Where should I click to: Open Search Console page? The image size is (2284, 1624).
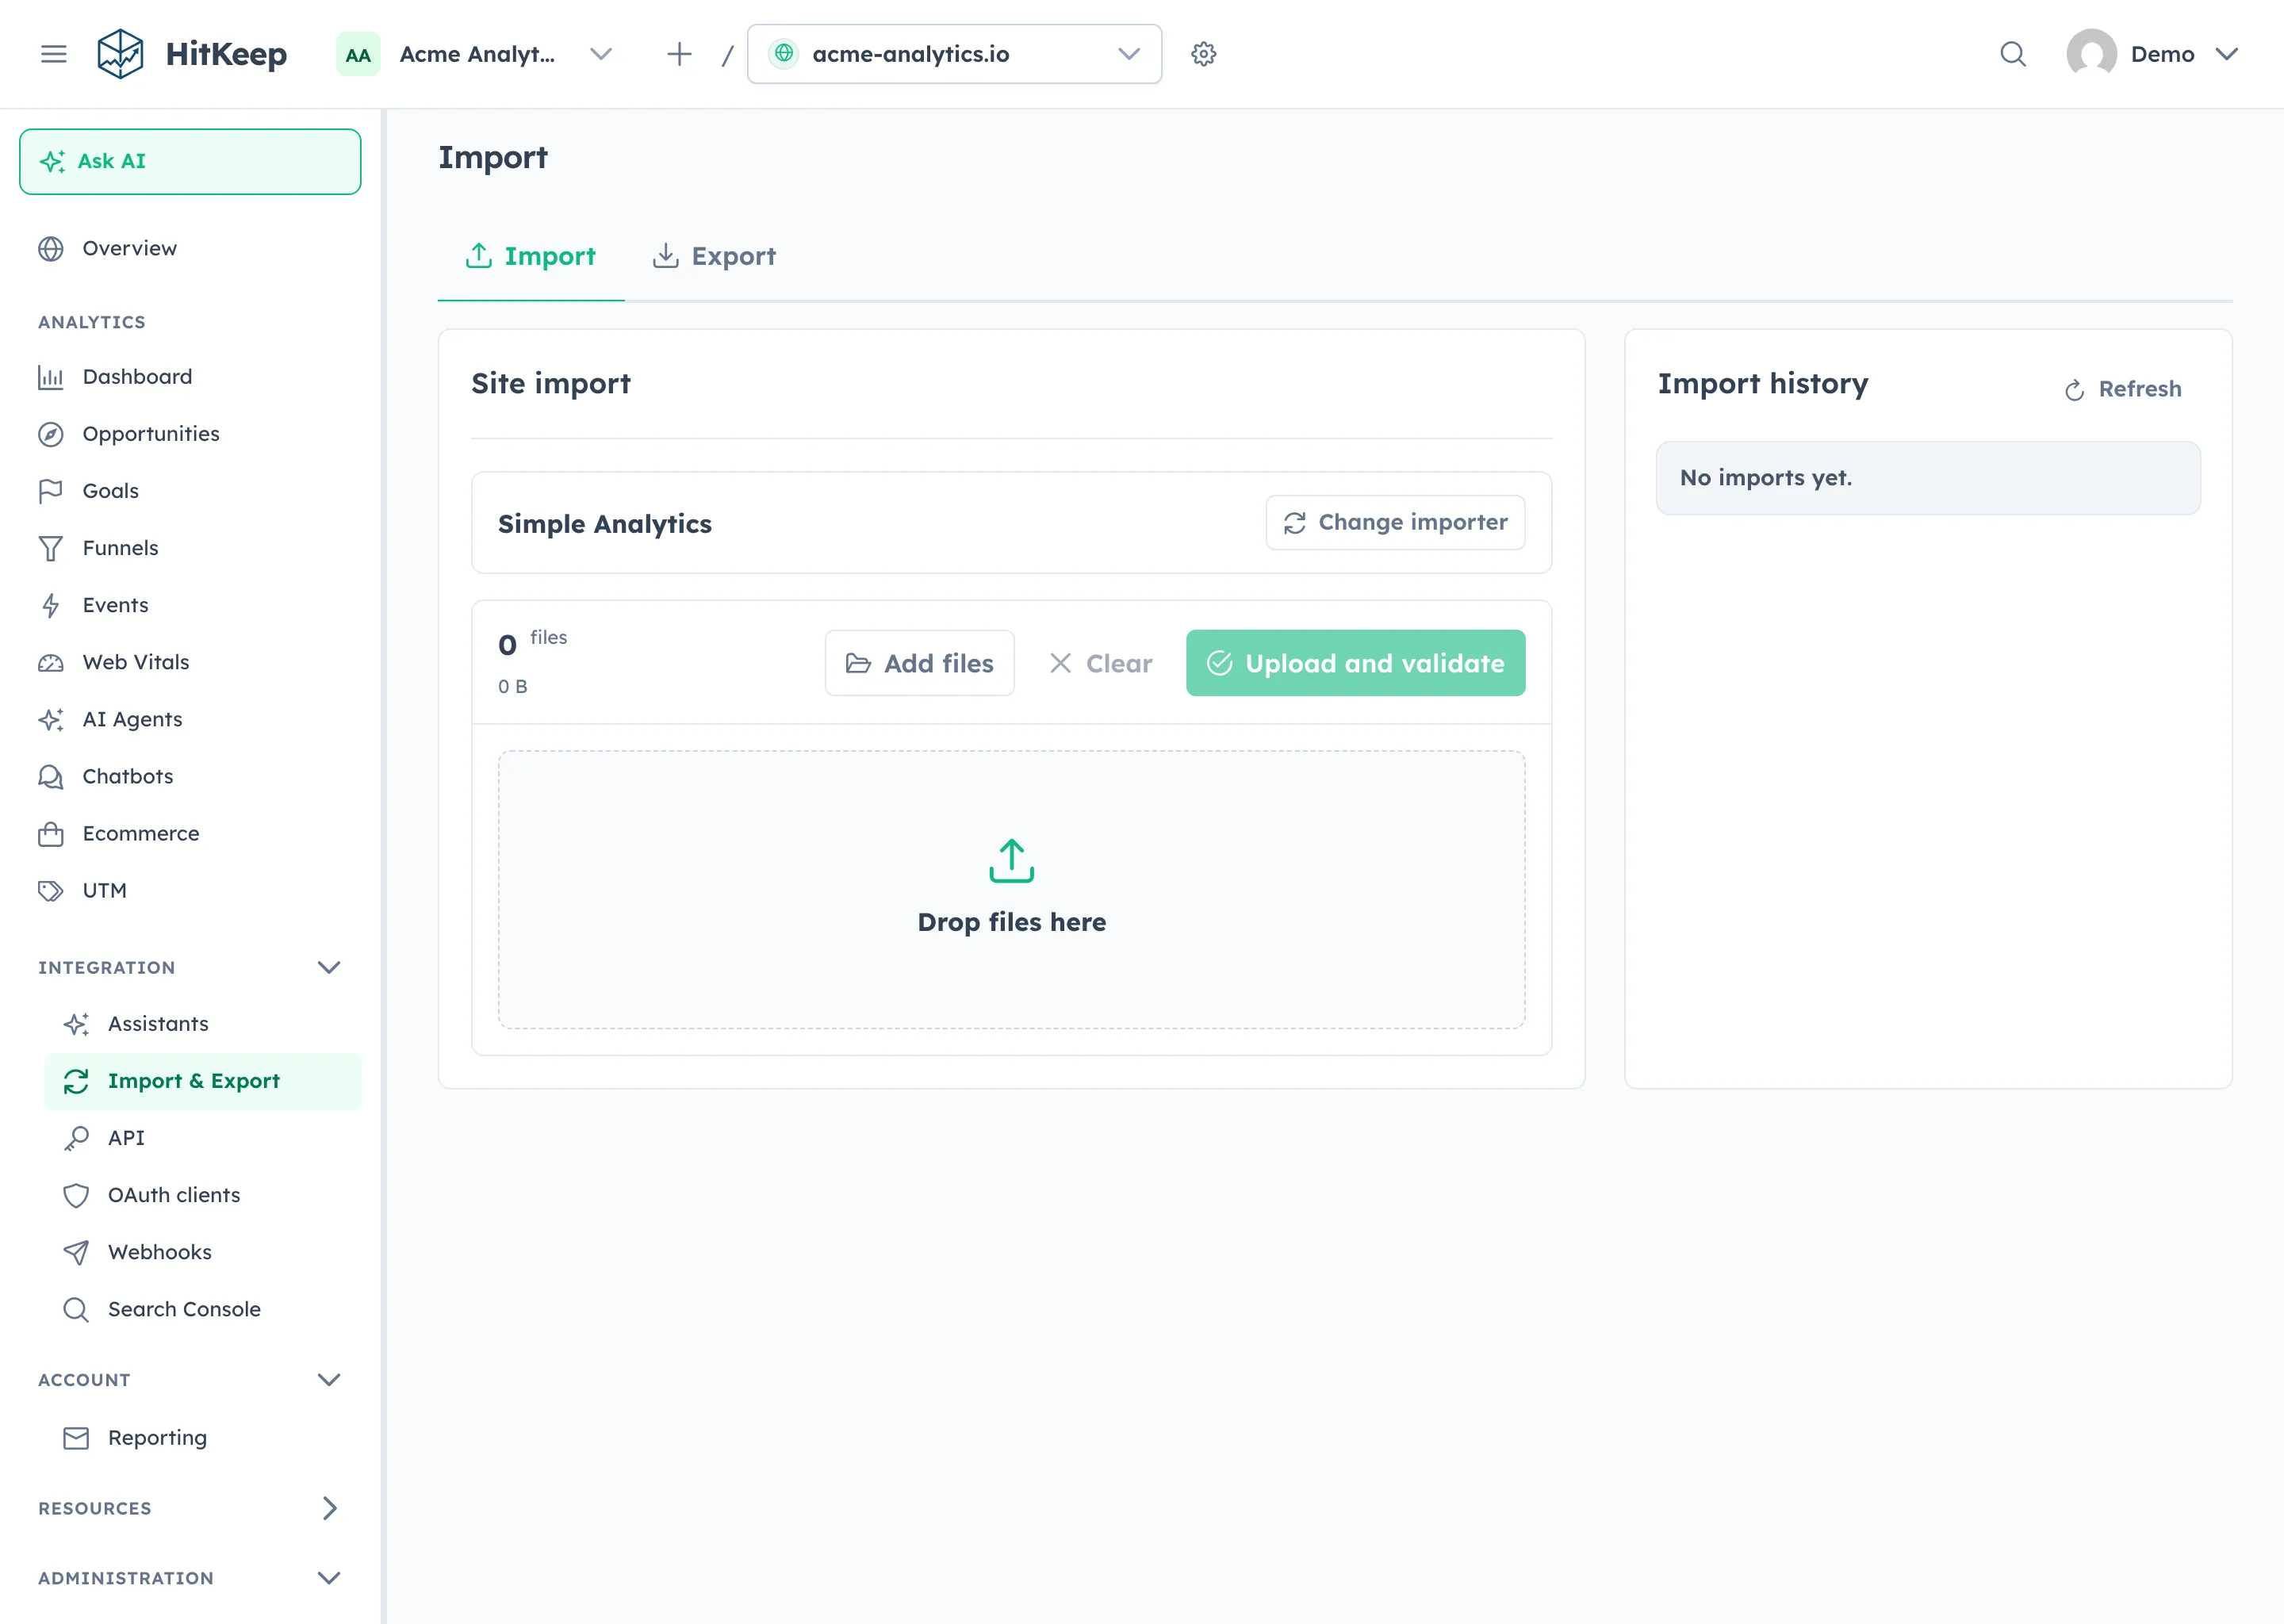[x=203, y=1309]
